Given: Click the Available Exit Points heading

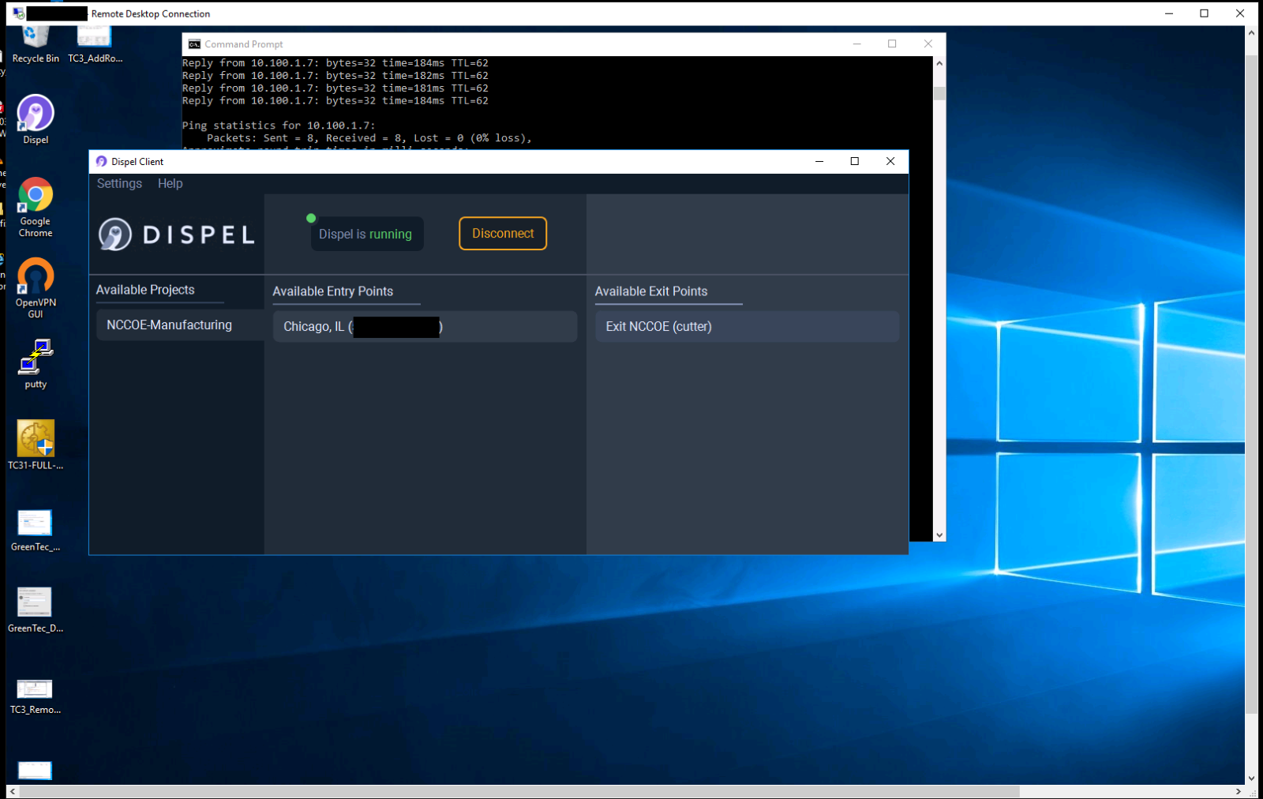Looking at the screenshot, I should pos(651,291).
